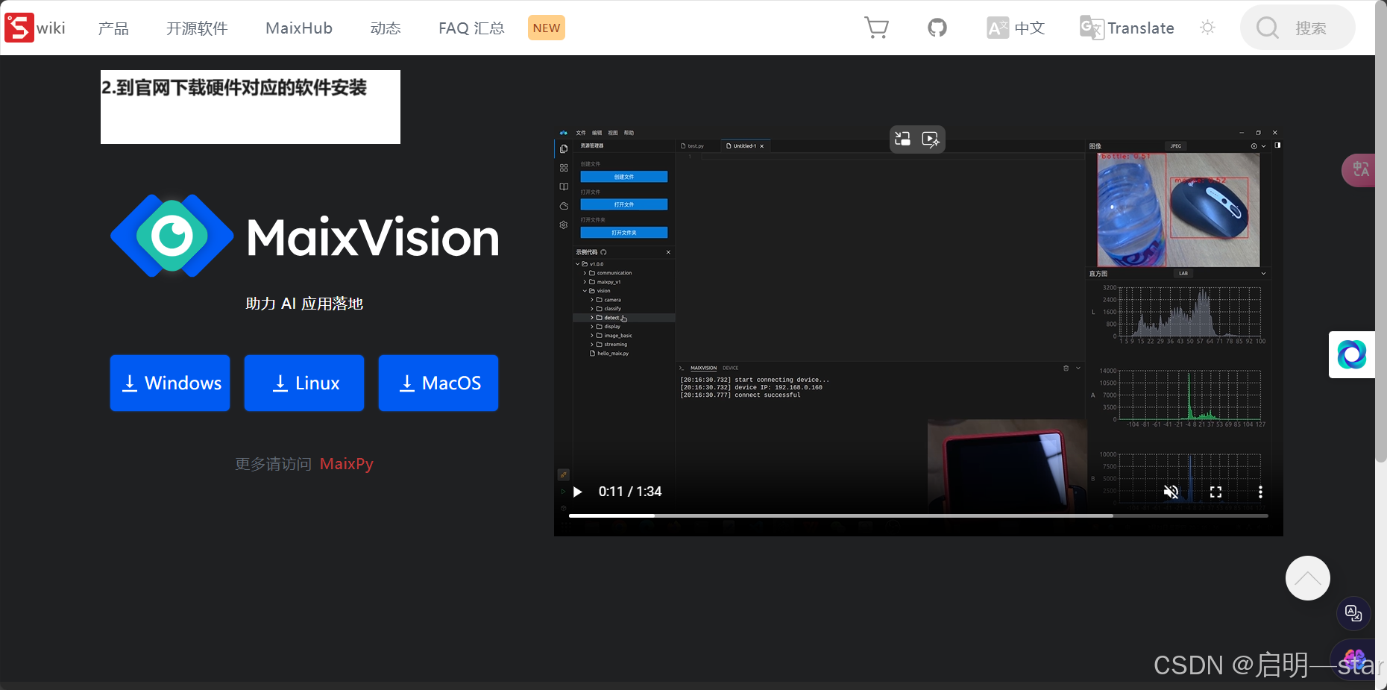Unmute the video sound
The width and height of the screenshot is (1387, 690).
click(1171, 492)
